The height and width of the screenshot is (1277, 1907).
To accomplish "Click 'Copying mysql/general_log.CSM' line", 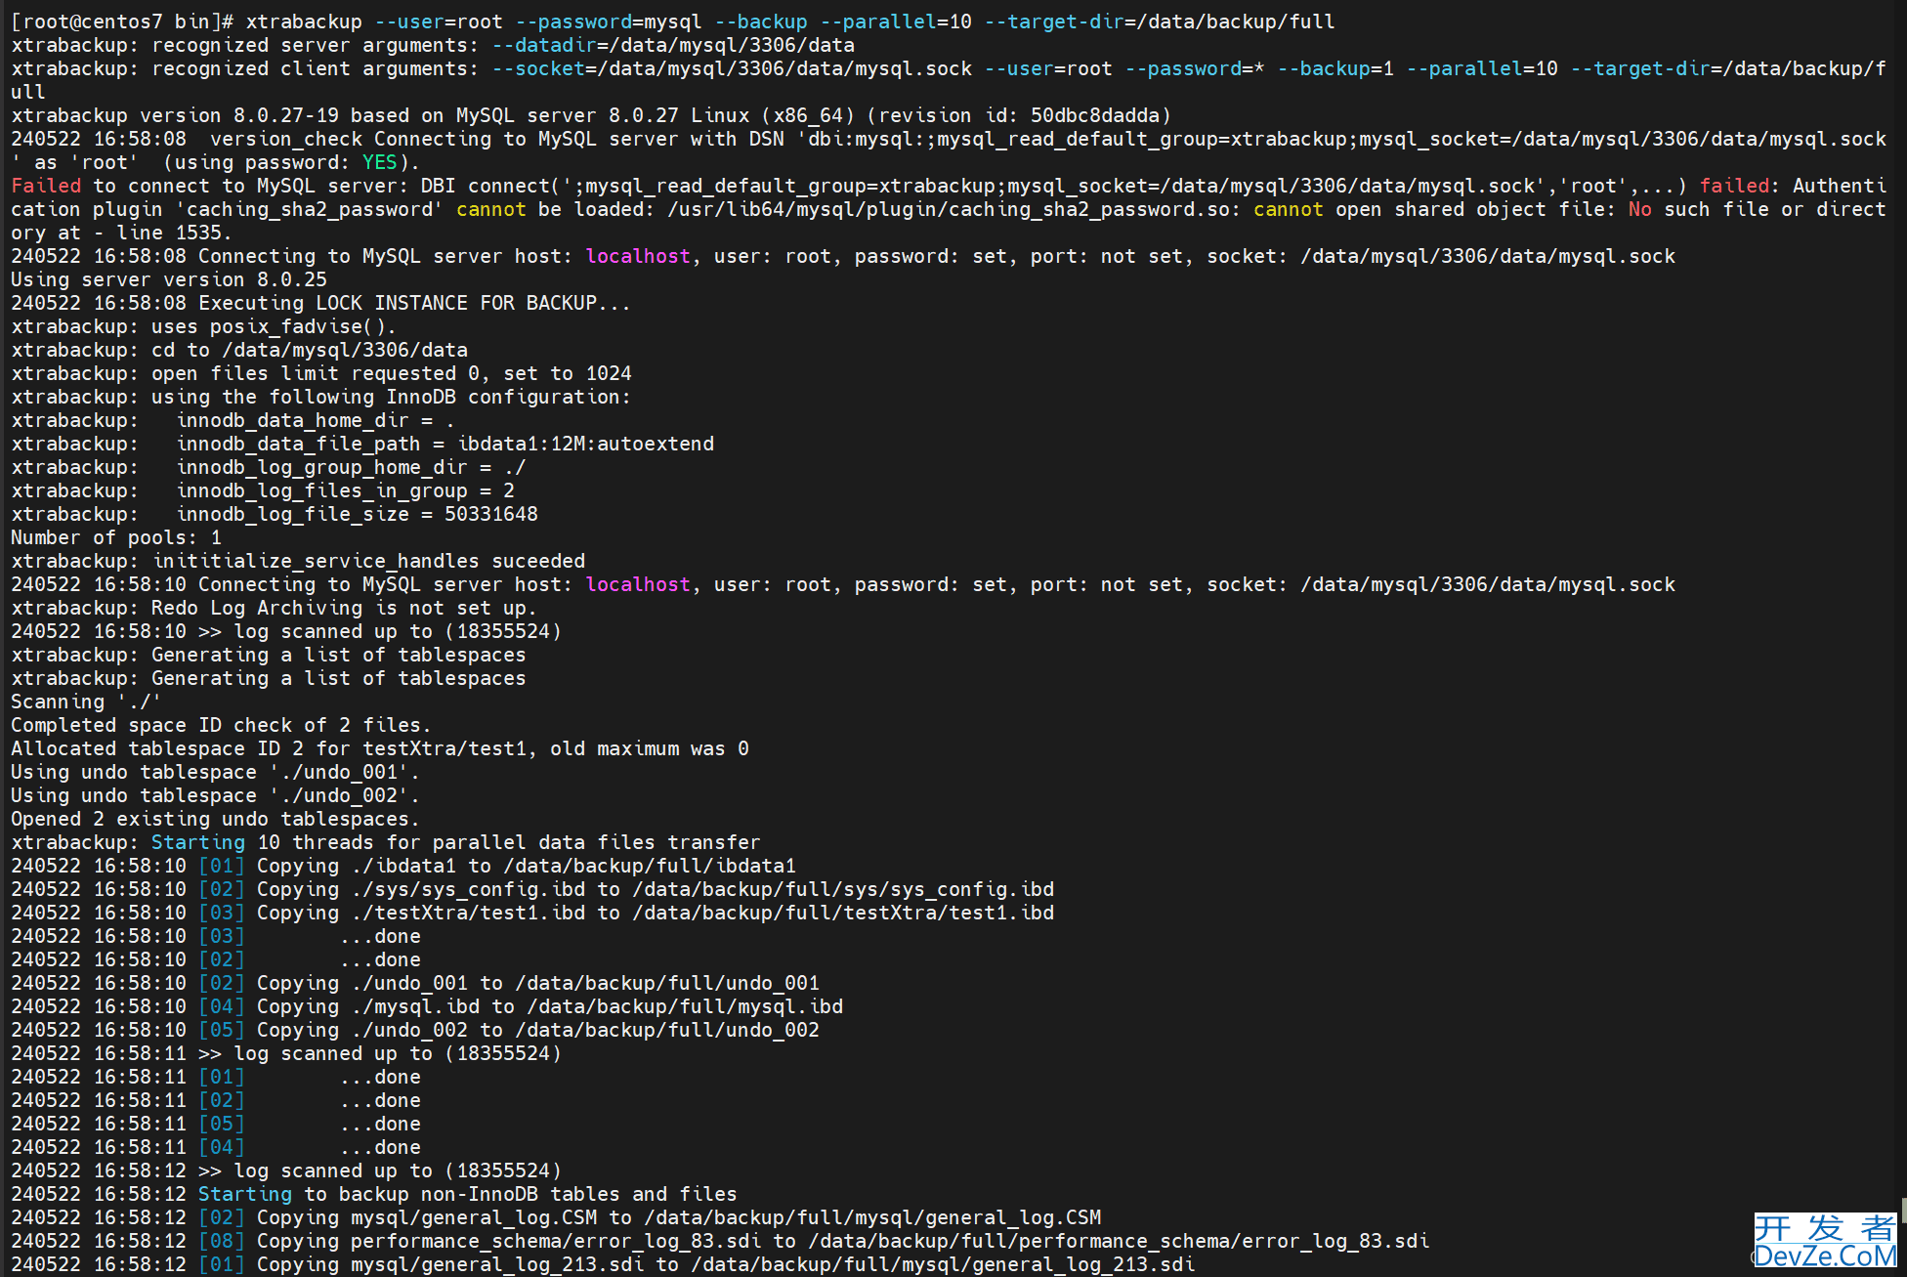I will click(x=556, y=1217).
